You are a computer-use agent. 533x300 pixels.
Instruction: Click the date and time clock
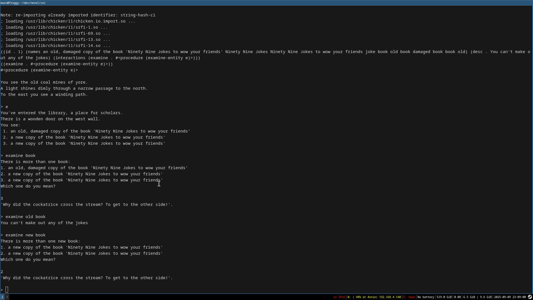(x=510, y=297)
